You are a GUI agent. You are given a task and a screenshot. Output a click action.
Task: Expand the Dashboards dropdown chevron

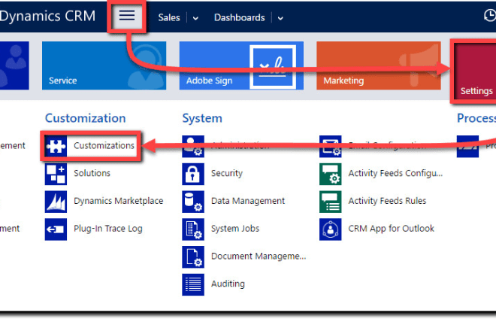(280, 18)
